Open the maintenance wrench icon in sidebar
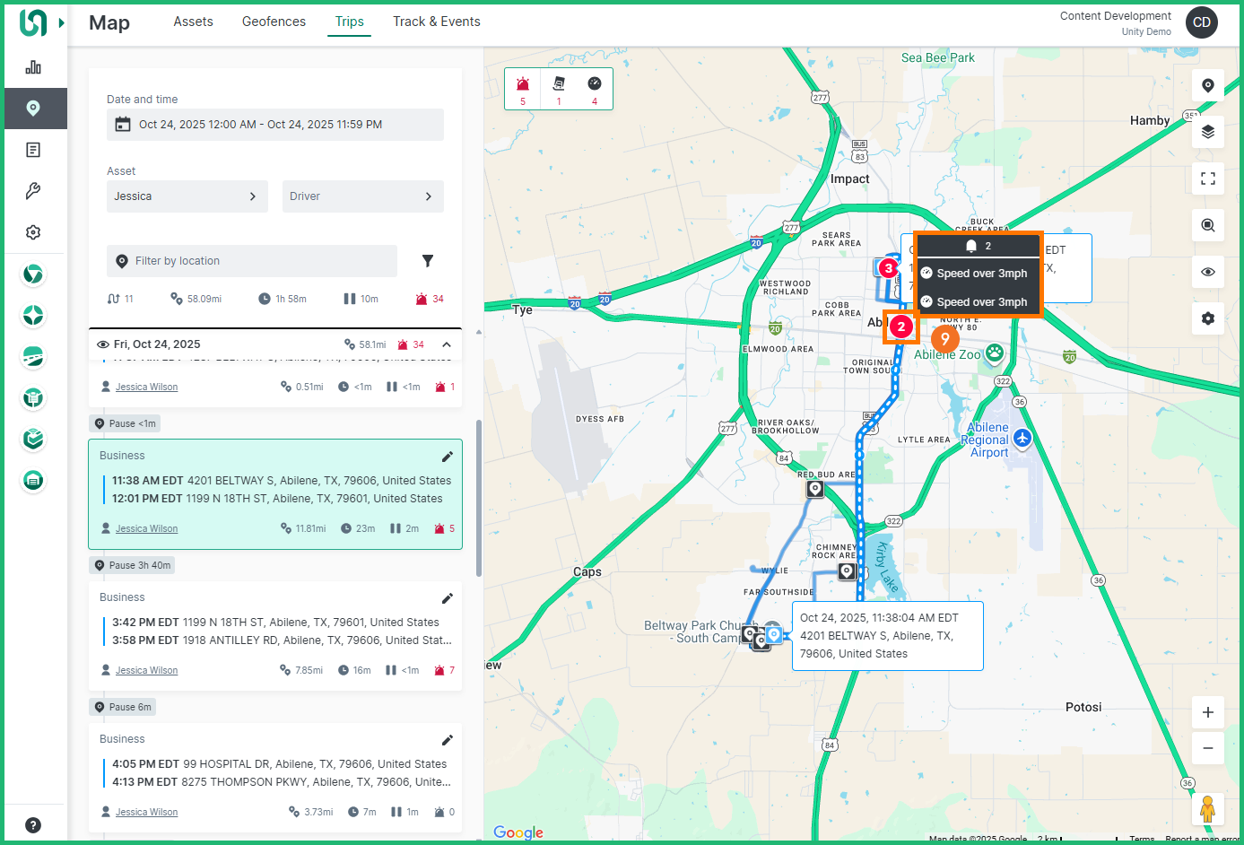The height and width of the screenshot is (845, 1244). [x=33, y=191]
